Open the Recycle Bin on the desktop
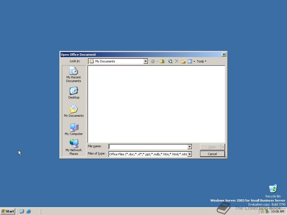 [x=273, y=191]
